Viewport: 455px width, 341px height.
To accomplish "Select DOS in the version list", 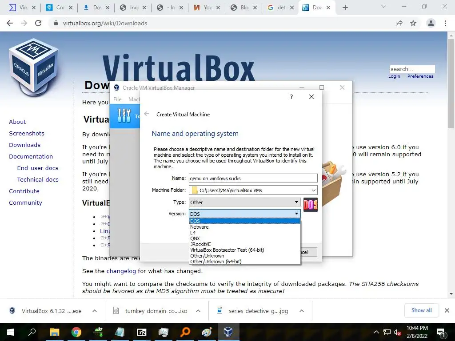I will (245, 221).
